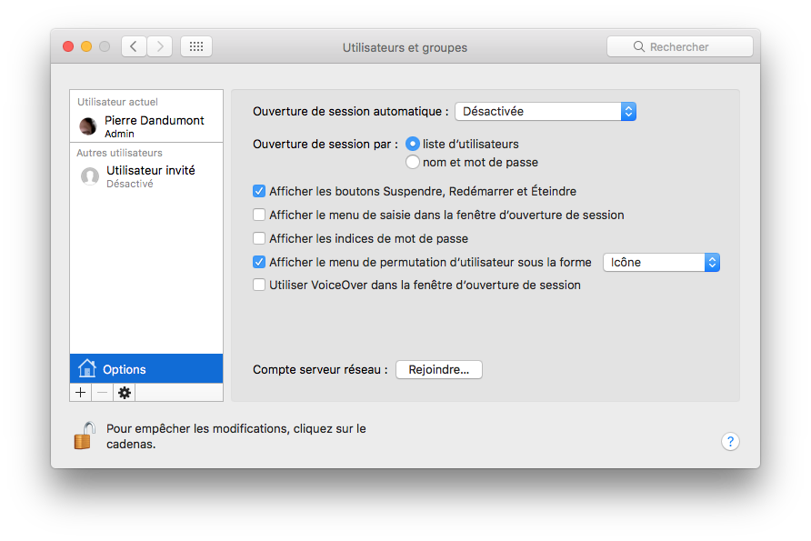Screen dimensions: 811x541
Task: Click the Utilisateur invité silhouette icon
Action: click(90, 176)
